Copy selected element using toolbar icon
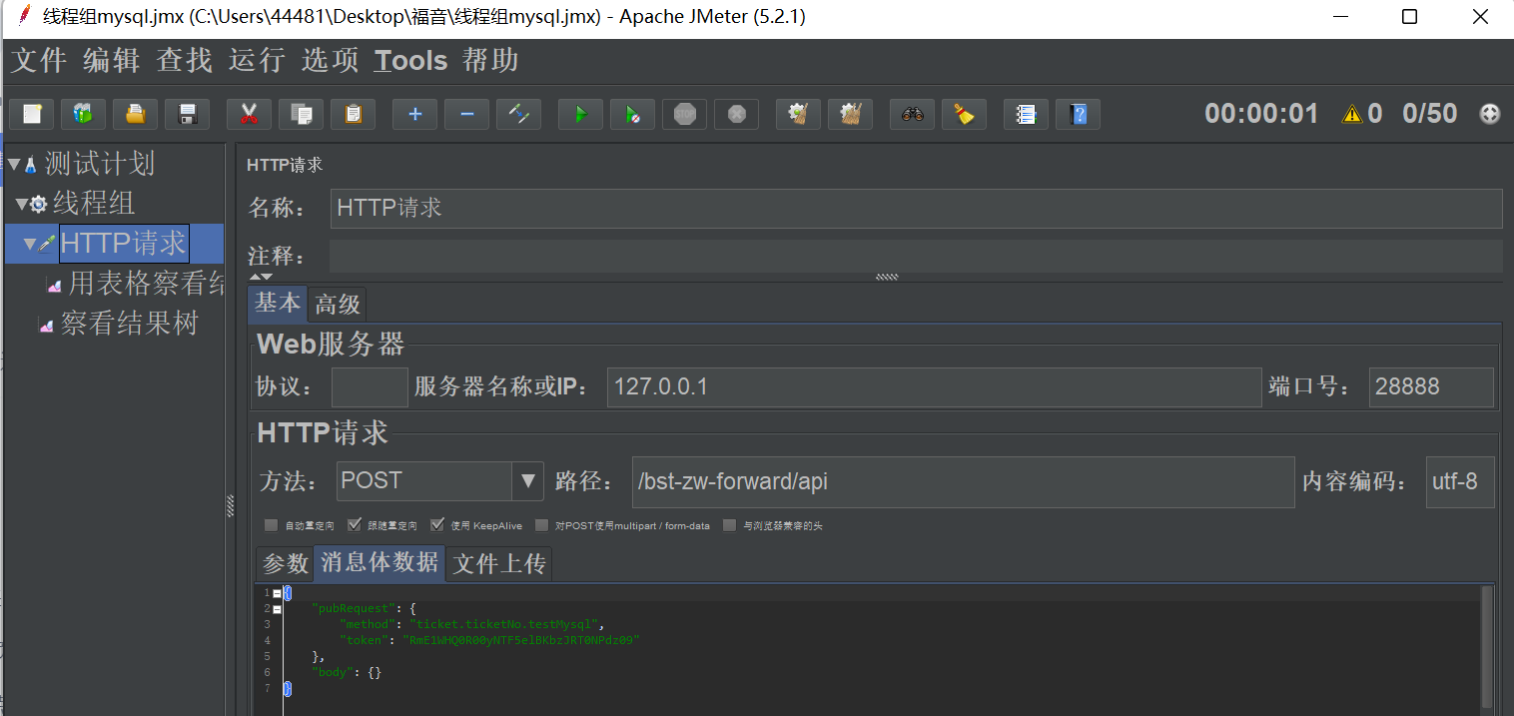This screenshot has width=1514, height=716. click(x=301, y=114)
